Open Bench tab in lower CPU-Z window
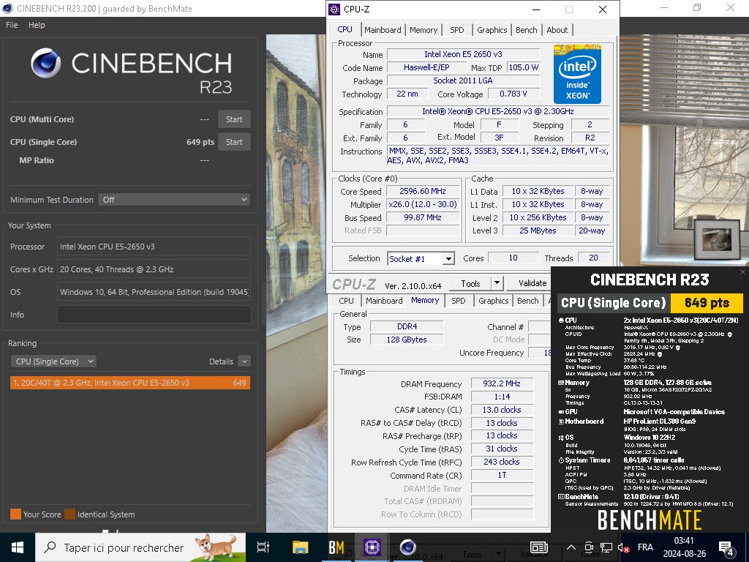This screenshot has width=749, height=562. 528,301
